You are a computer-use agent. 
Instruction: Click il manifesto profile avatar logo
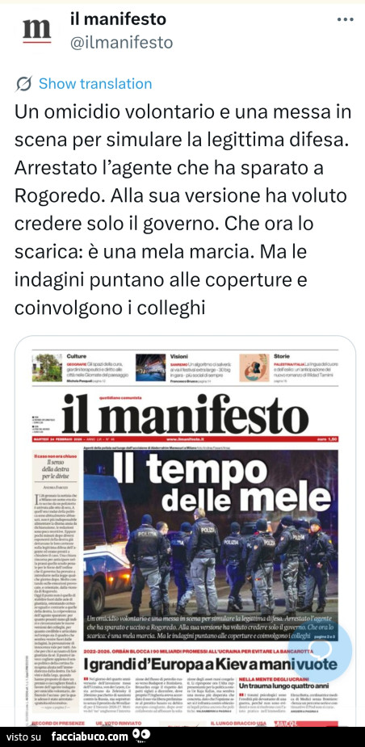click(x=36, y=32)
